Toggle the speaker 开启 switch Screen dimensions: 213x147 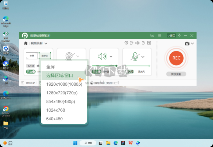pos(96,72)
